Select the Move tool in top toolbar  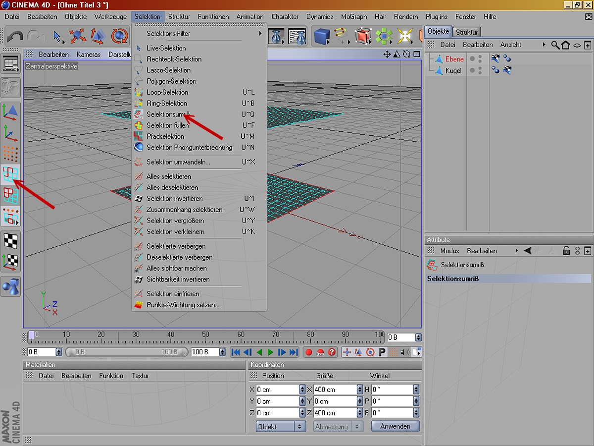(78, 36)
